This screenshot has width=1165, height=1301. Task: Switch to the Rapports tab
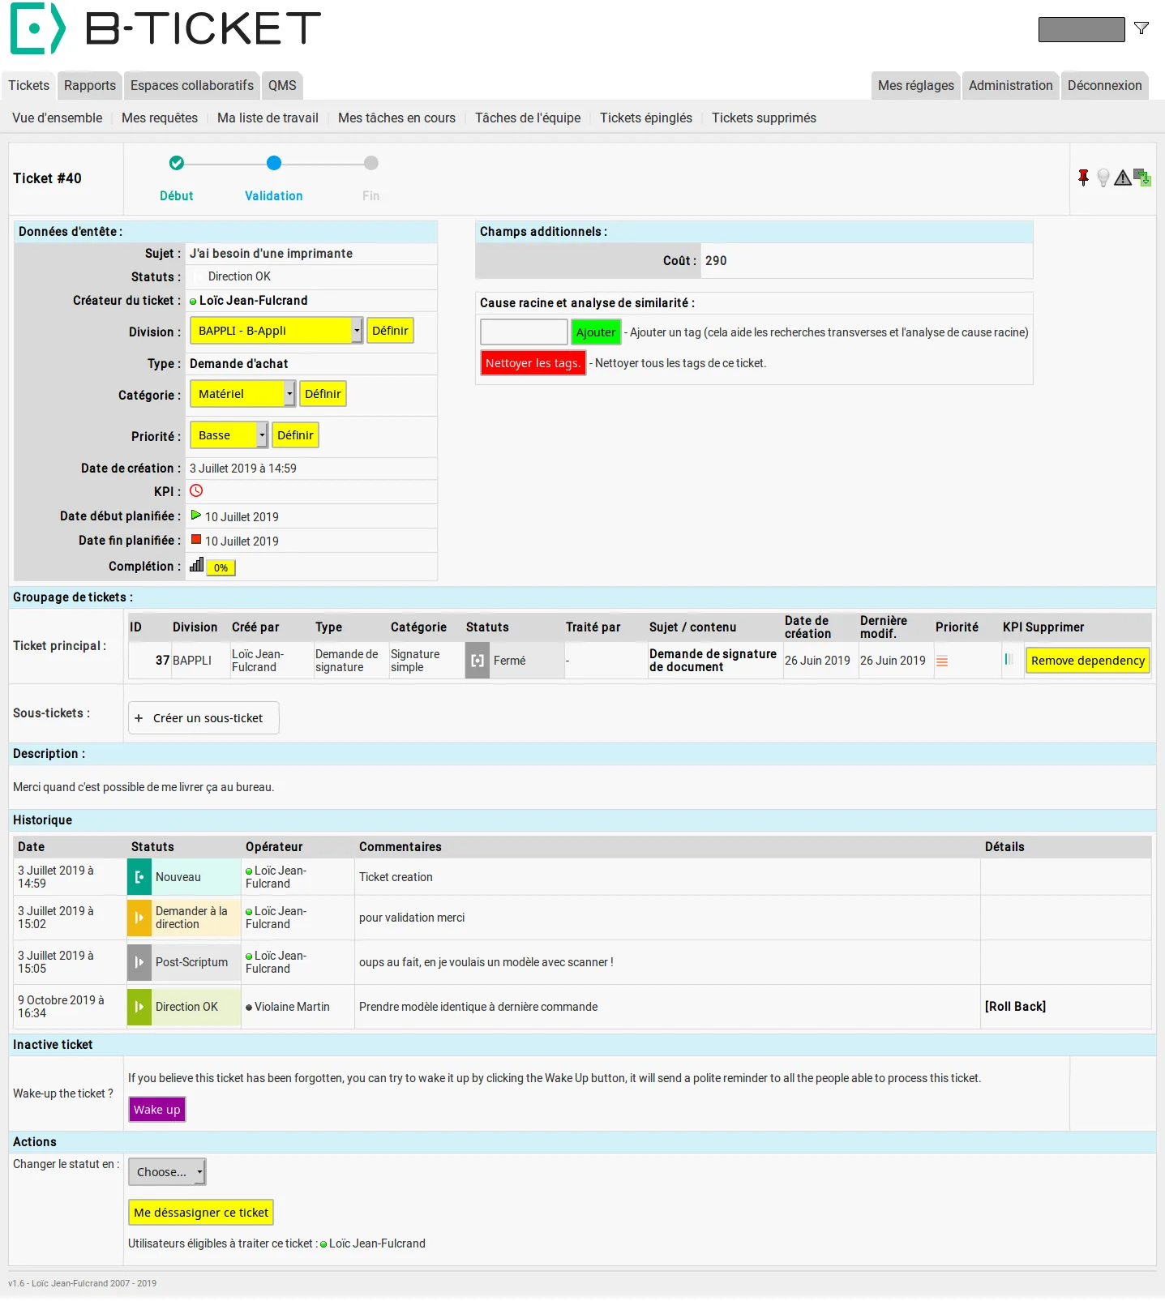point(90,85)
